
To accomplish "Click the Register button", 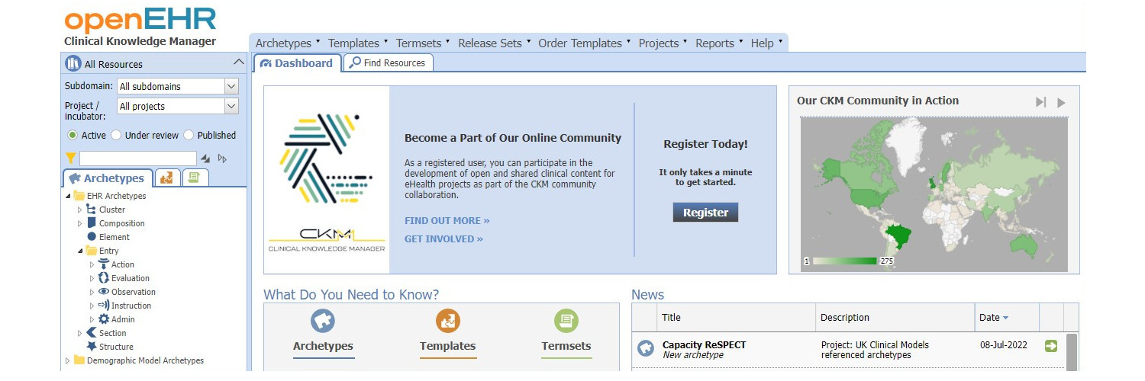I will tap(705, 213).
